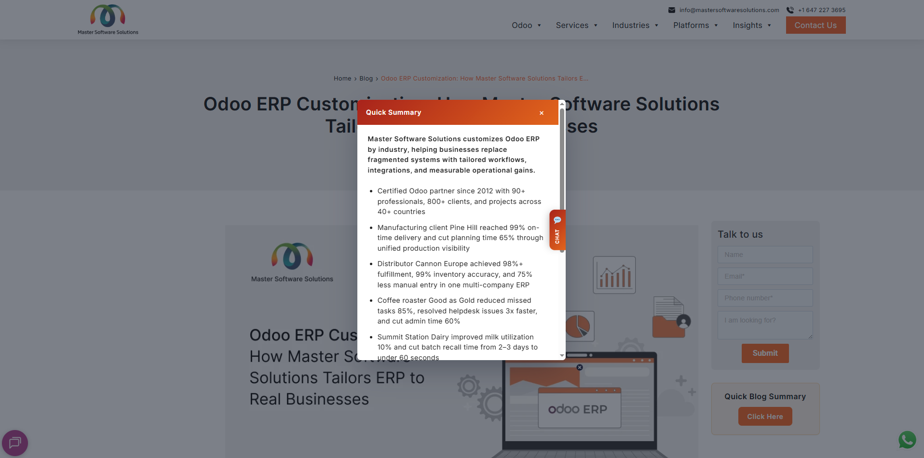Click the Master Software Solutions header logo
The image size is (924, 458).
[x=108, y=20]
